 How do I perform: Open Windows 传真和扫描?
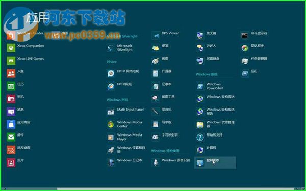(126, 150)
